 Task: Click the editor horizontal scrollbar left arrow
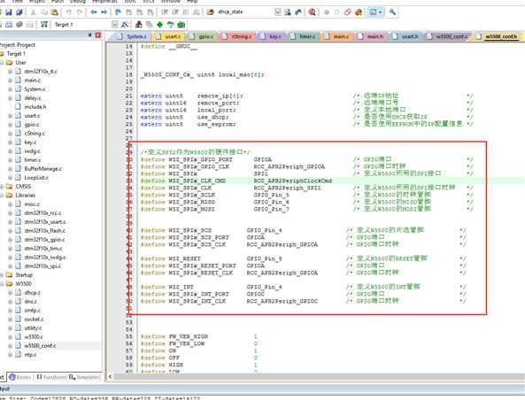(x=110, y=377)
